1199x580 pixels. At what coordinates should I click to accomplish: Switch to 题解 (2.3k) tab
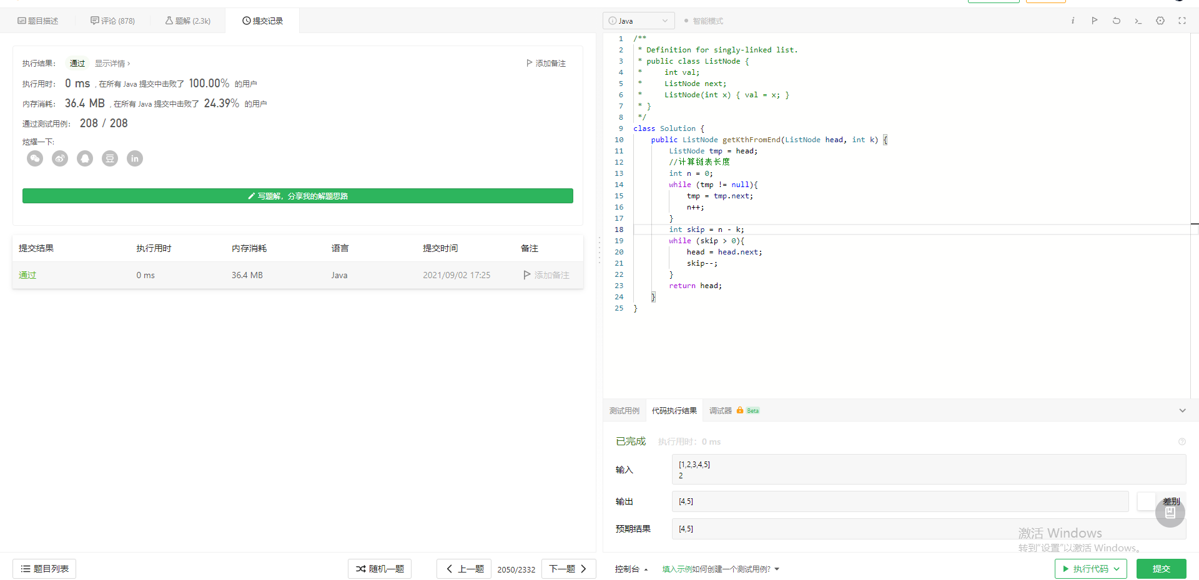click(x=187, y=21)
